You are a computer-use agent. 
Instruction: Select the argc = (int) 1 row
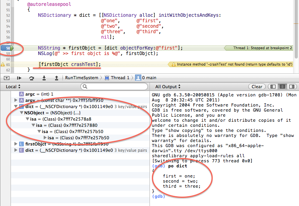[80, 94]
